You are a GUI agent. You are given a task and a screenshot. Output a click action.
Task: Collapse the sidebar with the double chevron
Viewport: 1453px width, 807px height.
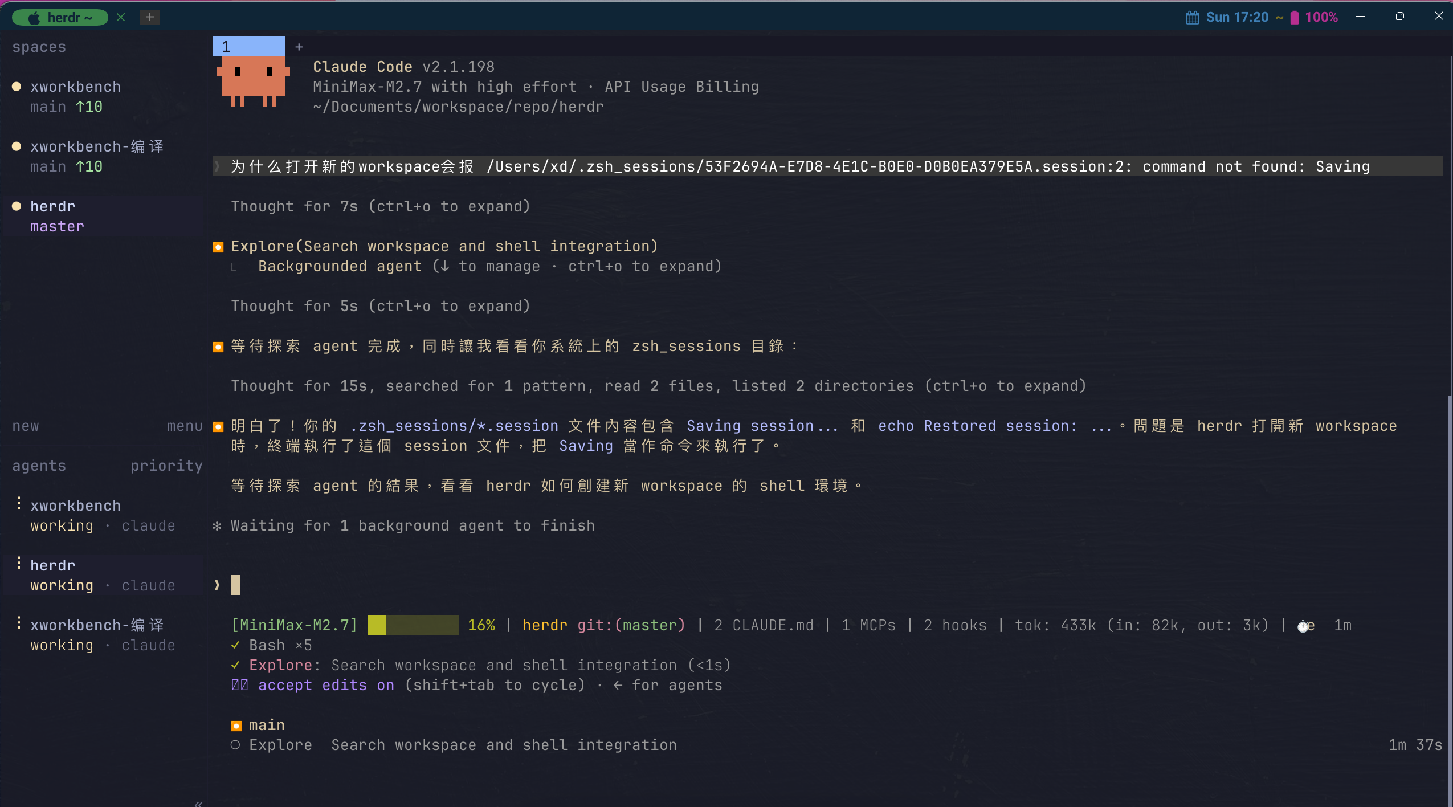pyautogui.click(x=198, y=803)
